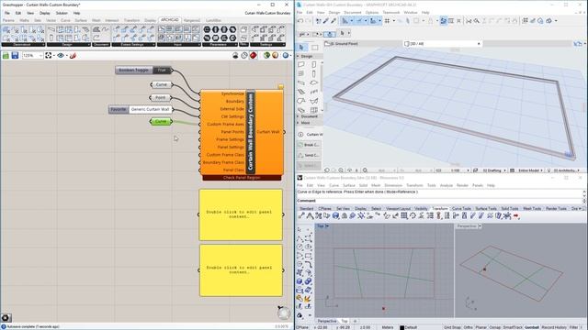
Task: Click the red sketch brush icon in Grasshopper
Action: [73, 55]
